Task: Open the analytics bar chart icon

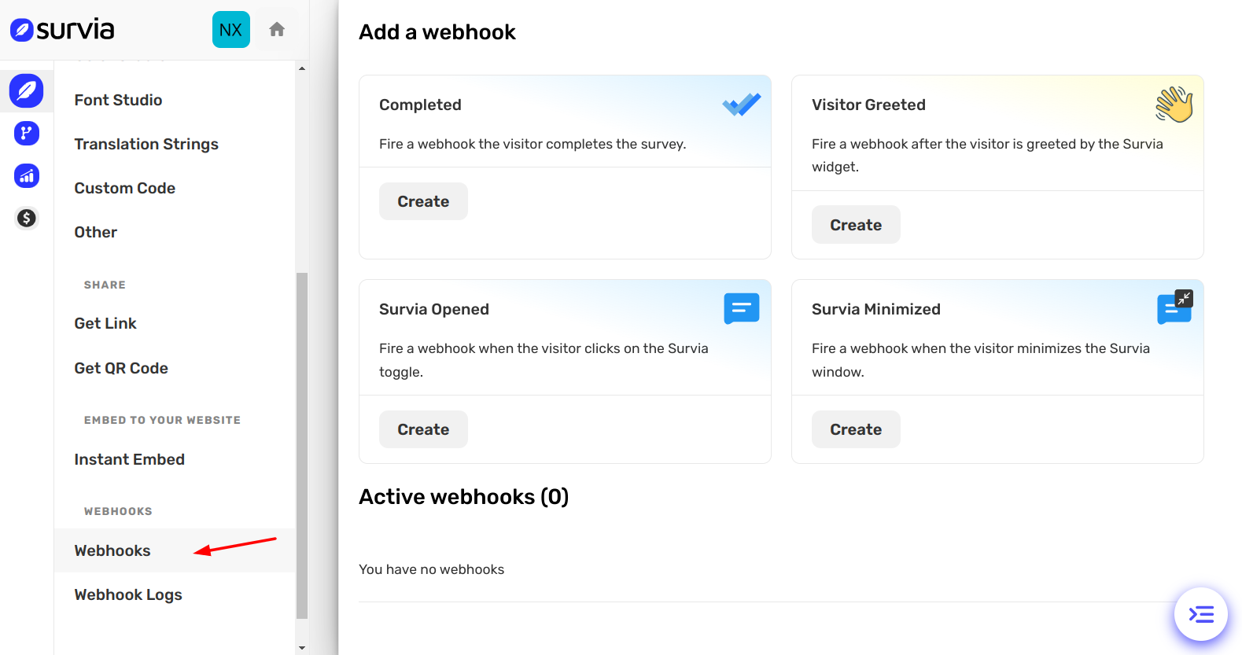Action: point(27,176)
